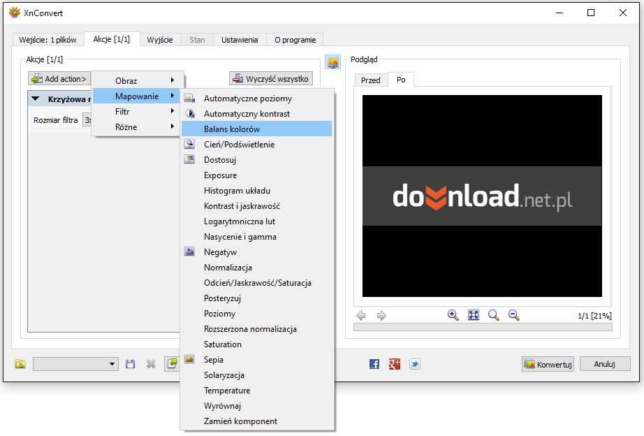Expand the Różne submenu
Viewport: 644px width, 436px height.
point(138,127)
